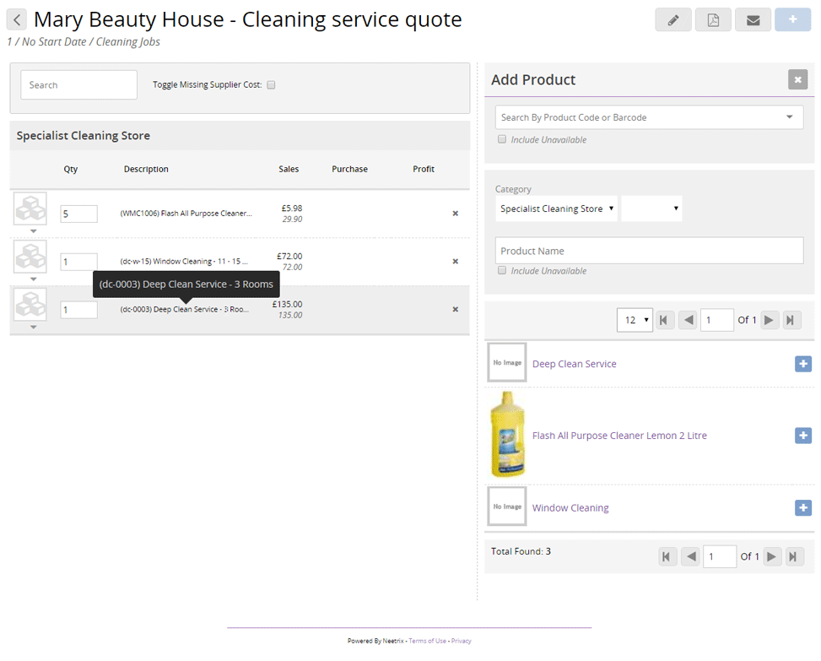Go to previous page in top pager
The height and width of the screenshot is (661, 821).
coord(689,320)
